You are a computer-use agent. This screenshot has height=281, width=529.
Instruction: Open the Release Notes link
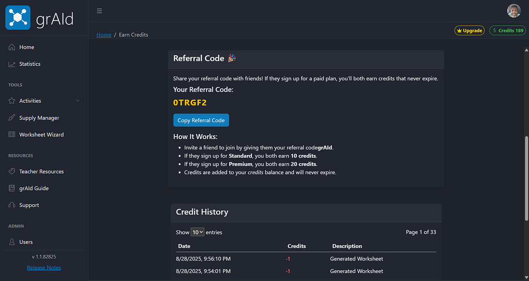(x=44, y=268)
